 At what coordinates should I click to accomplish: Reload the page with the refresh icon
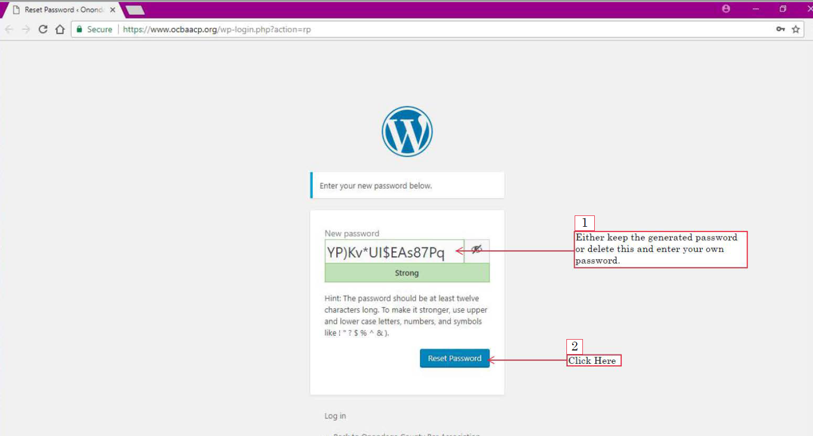click(43, 29)
